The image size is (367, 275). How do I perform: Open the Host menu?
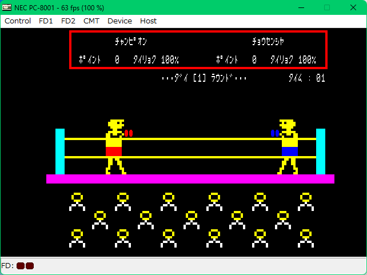pos(148,21)
